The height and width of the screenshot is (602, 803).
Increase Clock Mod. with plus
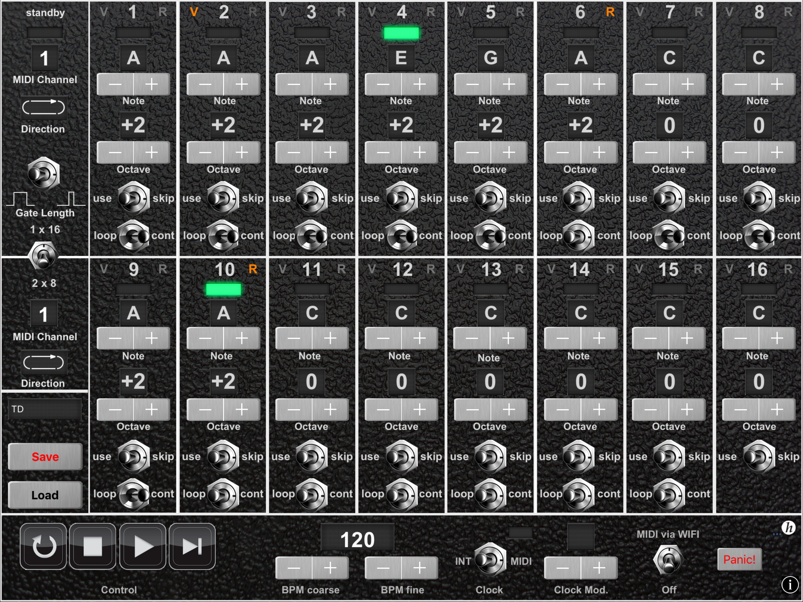pyautogui.click(x=599, y=568)
